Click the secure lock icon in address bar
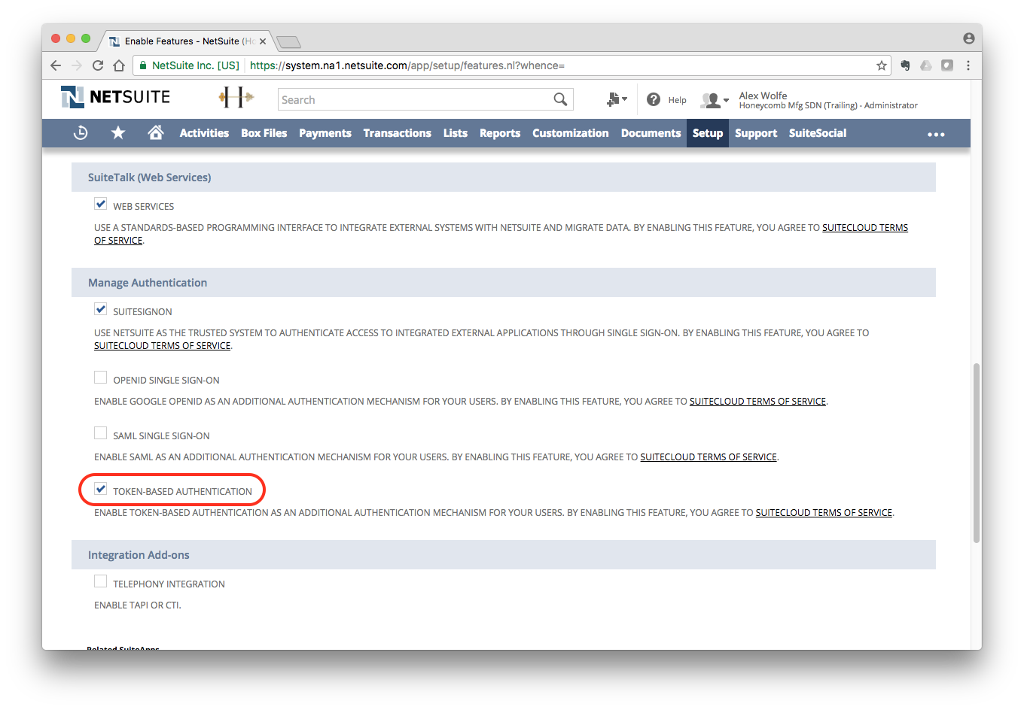 tap(143, 65)
